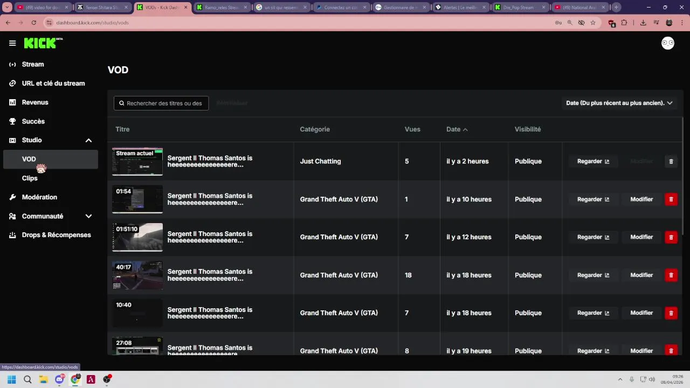Click Regarder on the 10 hours ago VOD
Screen dimensions: 690x388
(x=594, y=199)
